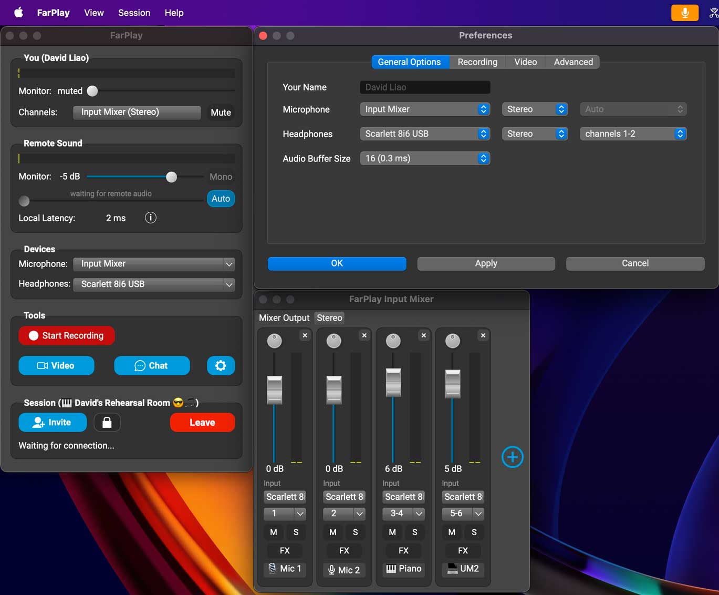Click the Your Name text field

click(424, 87)
